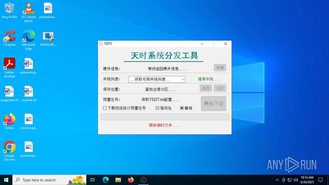
Task: Click the 硬件信息 label
Action: 112,69
